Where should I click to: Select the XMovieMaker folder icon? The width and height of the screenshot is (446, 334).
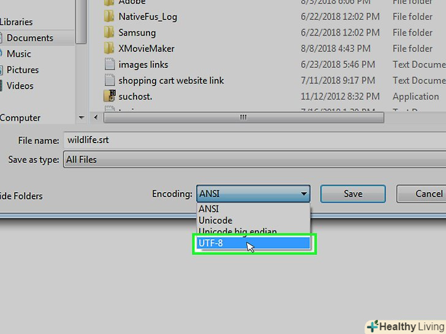pos(109,48)
